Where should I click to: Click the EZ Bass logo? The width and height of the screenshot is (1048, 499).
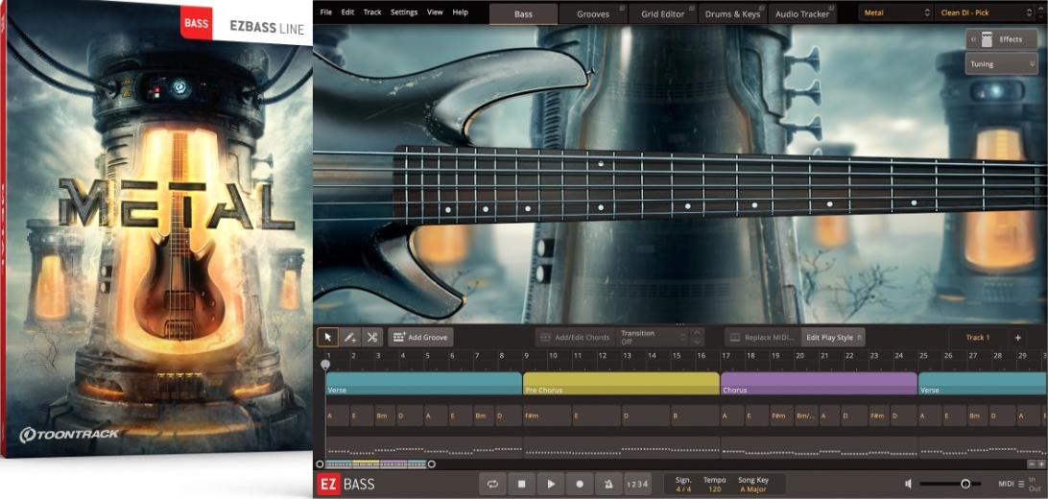(x=346, y=484)
